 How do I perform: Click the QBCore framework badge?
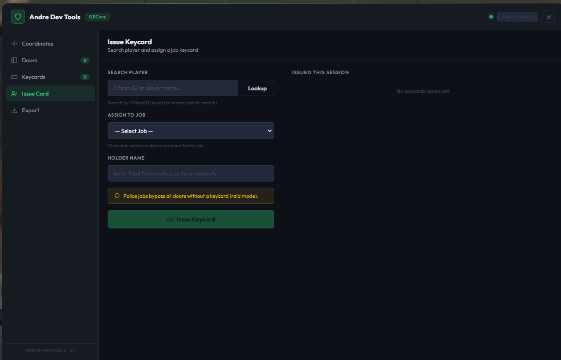click(97, 17)
